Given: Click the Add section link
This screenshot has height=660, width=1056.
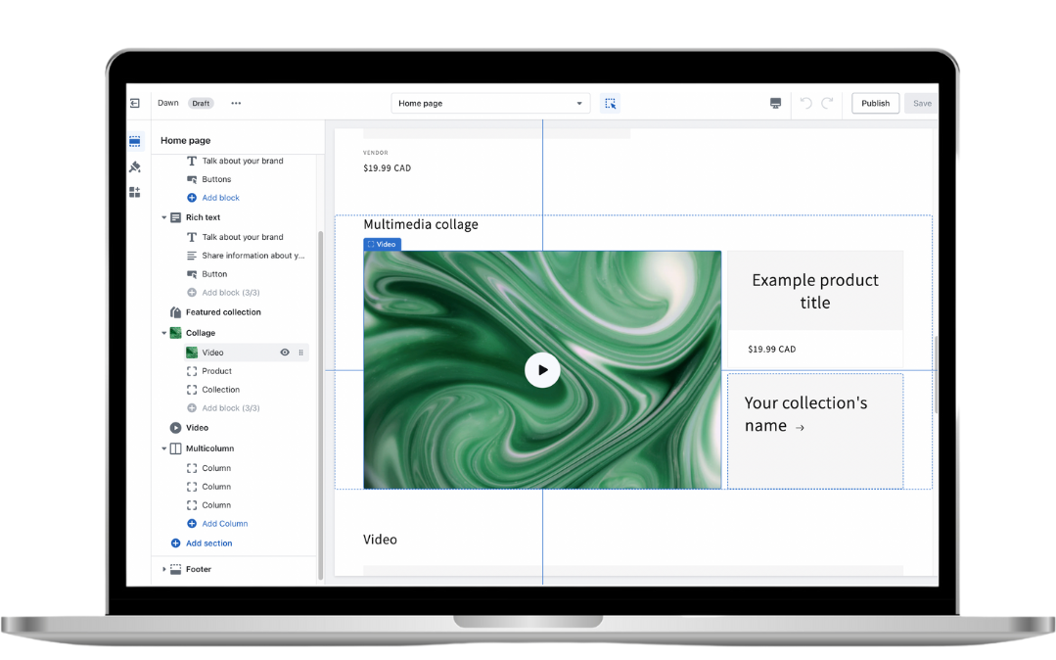Looking at the screenshot, I should pyautogui.click(x=208, y=543).
